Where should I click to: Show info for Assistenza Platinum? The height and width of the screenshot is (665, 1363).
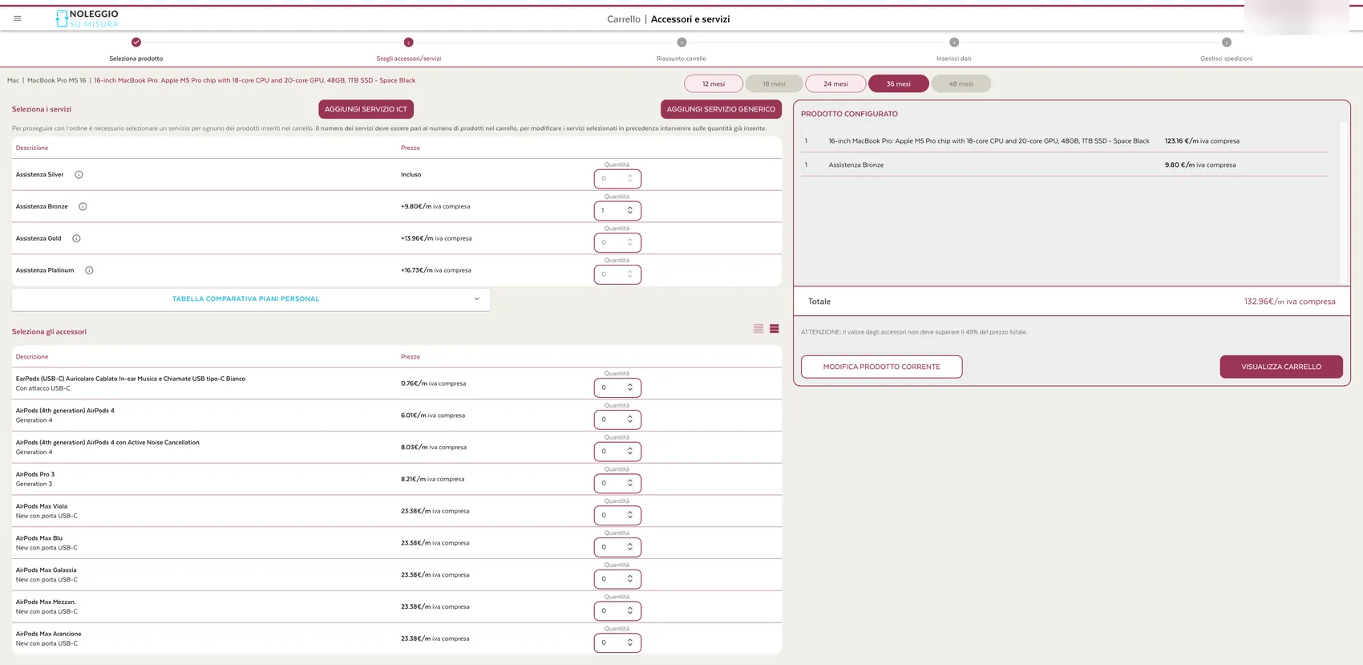[89, 270]
